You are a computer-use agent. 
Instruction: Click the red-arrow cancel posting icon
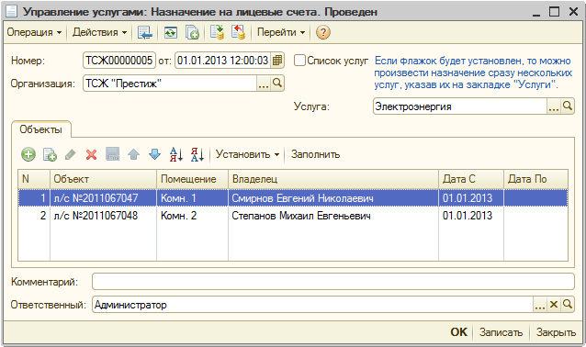coord(238,32)
